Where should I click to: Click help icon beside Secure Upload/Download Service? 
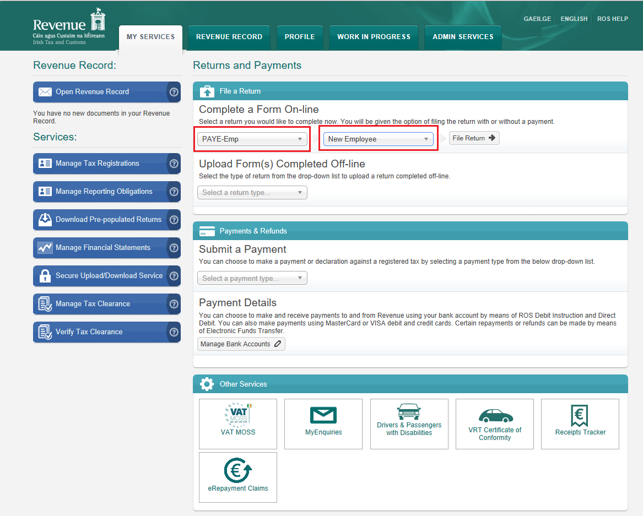(x=174, y=276)
